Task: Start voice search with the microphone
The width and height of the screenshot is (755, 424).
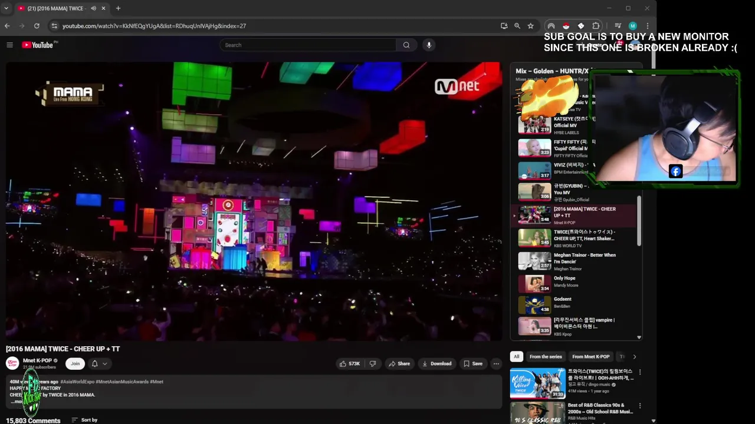Action: point(429,45)
